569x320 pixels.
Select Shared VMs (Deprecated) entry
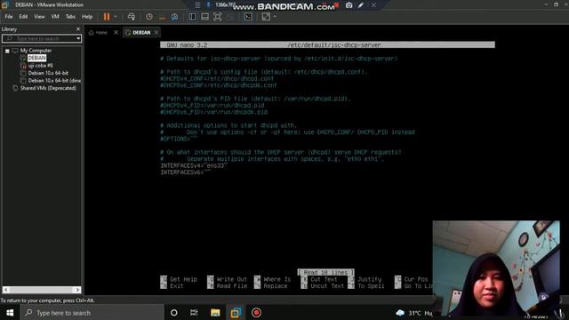pyautogui.click(x=48, y=88)
